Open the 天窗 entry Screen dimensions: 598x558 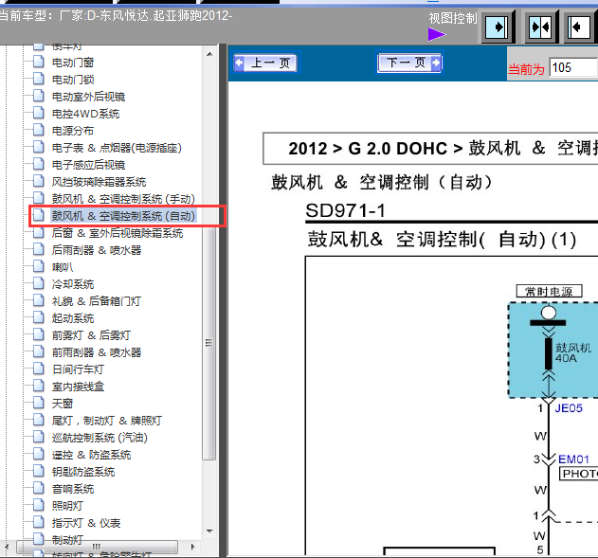[63, 404]
